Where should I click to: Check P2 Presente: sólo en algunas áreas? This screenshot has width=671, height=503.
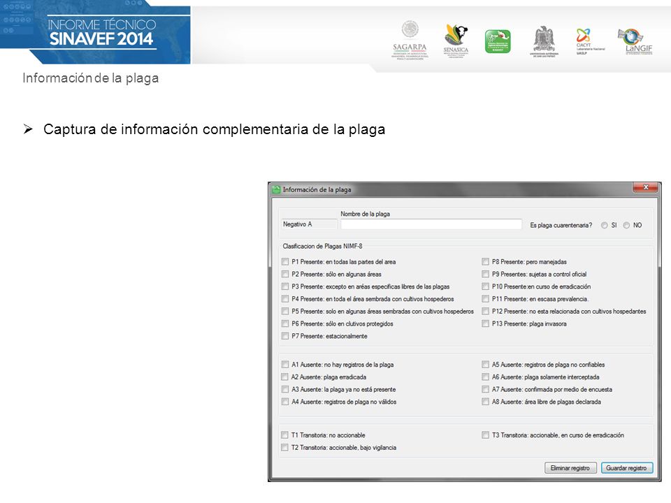tap(285, 274)
